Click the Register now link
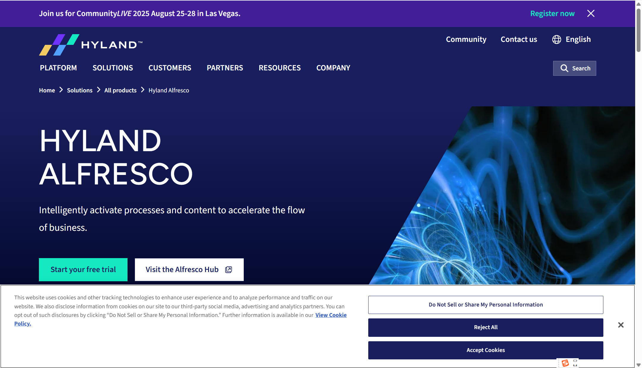Image resolution: width=642 pixels, height=368 pixels. click(552, 14)
